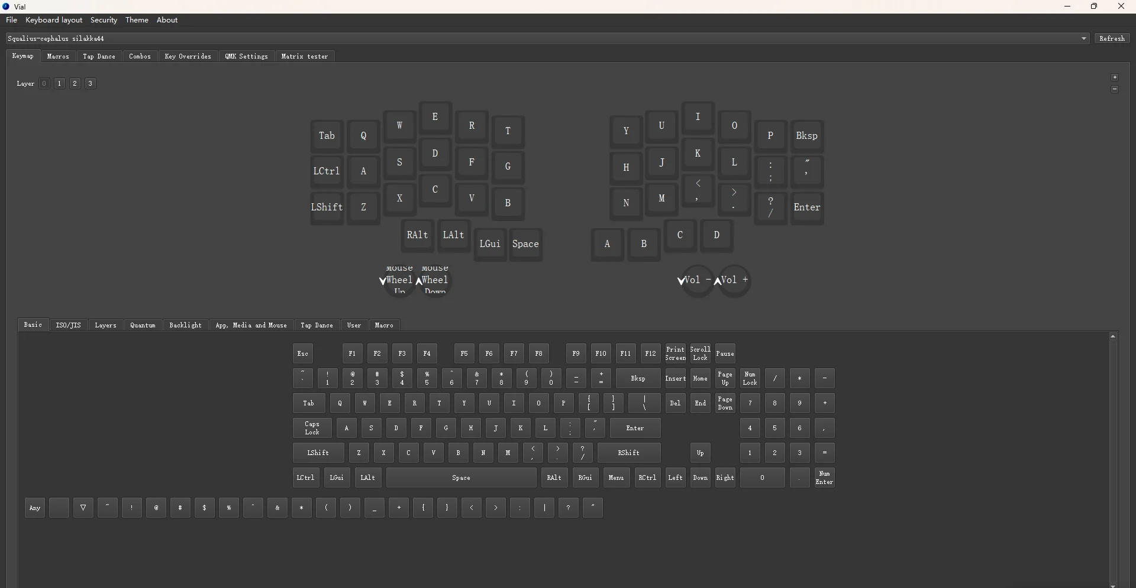Switch to the Quantum keycap tab
The height and width of the screenshot is (588, 1136).
[142, 325]
